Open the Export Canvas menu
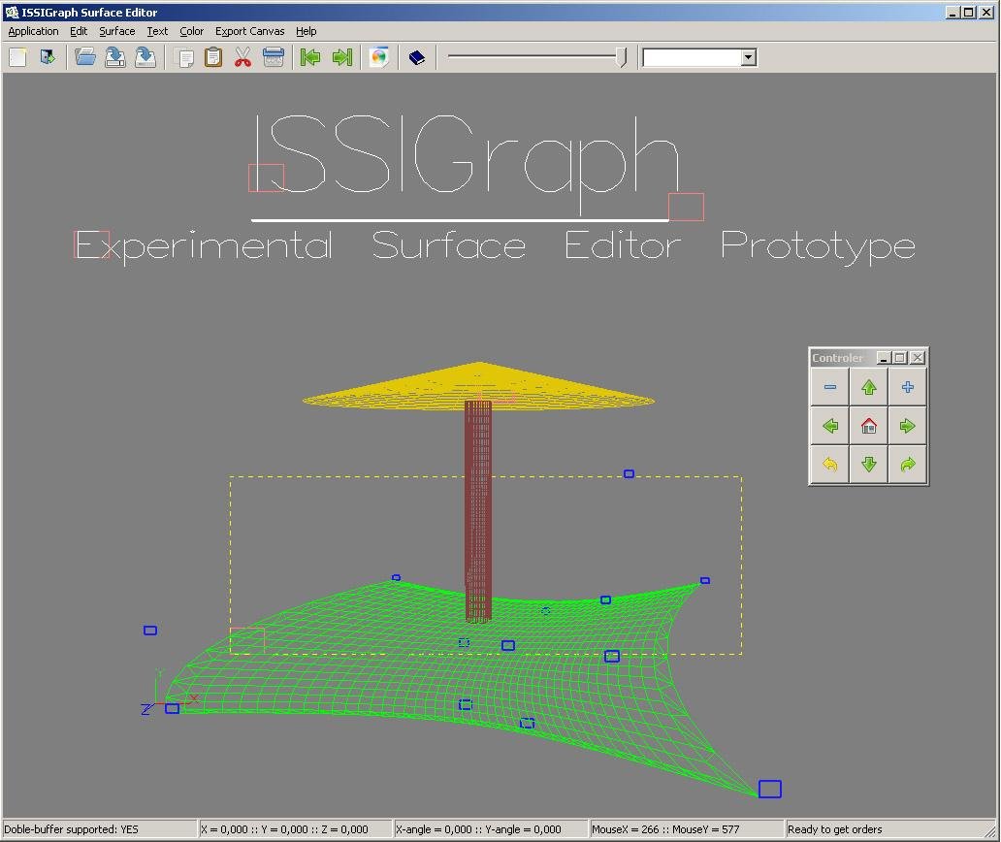 click(249, 31)
